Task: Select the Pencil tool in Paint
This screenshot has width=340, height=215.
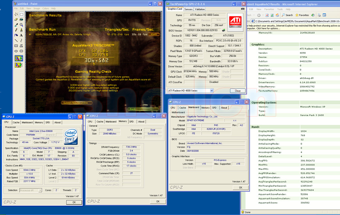Action: (16, 30)
